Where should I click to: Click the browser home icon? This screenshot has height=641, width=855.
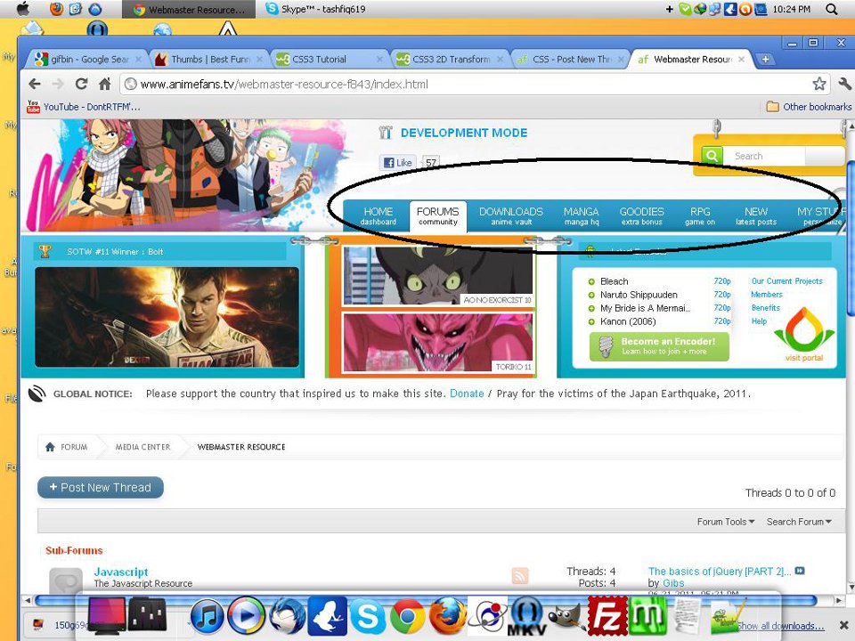click(105, 84)
